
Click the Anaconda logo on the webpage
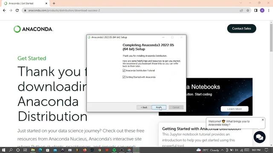point(33,29)
